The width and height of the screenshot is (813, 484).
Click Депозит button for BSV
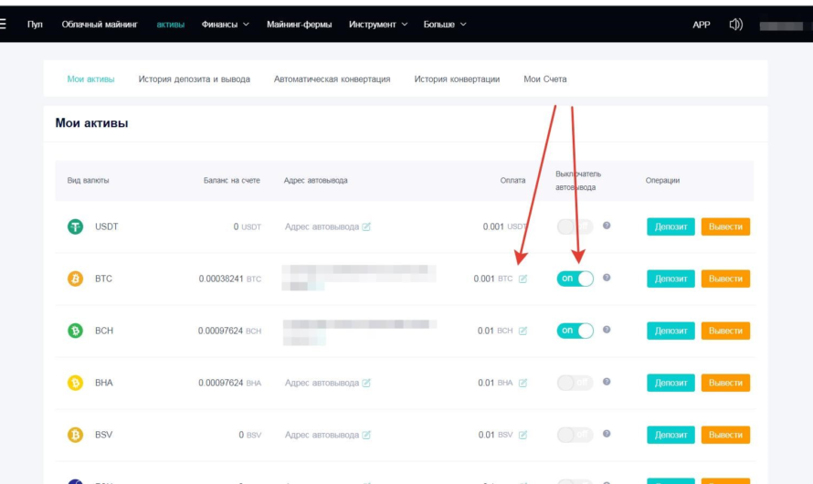coord(670,435)
